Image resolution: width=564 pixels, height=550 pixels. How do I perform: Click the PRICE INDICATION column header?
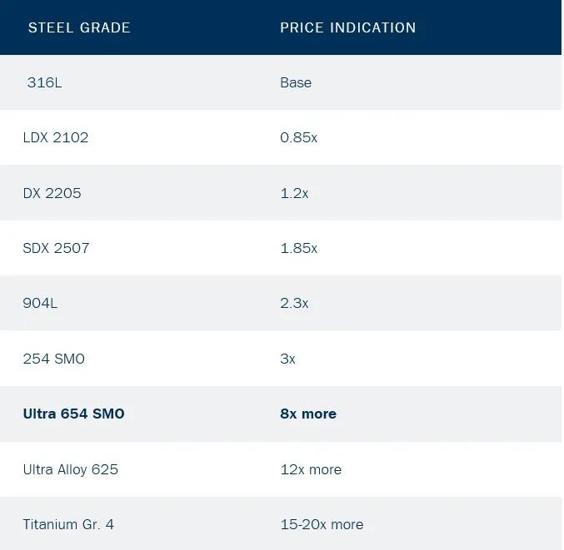[x=347, y=27]
